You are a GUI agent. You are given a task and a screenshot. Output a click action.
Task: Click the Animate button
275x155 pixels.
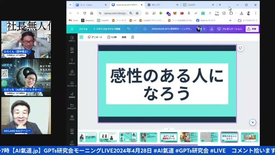[95, 37]
